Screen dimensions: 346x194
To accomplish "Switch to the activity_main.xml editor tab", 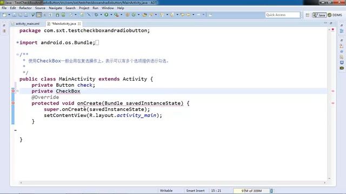I will tap(28, 24).
